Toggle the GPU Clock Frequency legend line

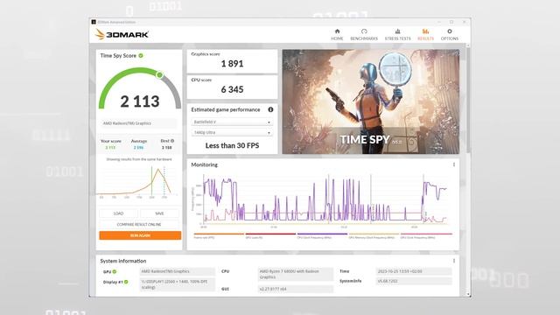point(426,236)
